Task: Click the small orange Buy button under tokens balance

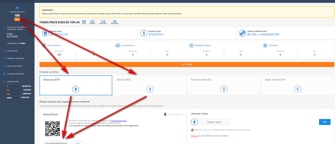Action: click(17, 19)
